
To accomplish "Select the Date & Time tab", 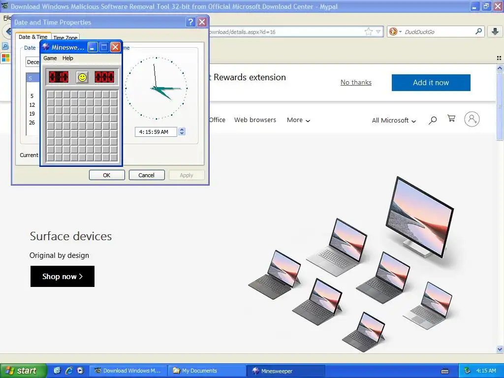I will click(33, 37).
